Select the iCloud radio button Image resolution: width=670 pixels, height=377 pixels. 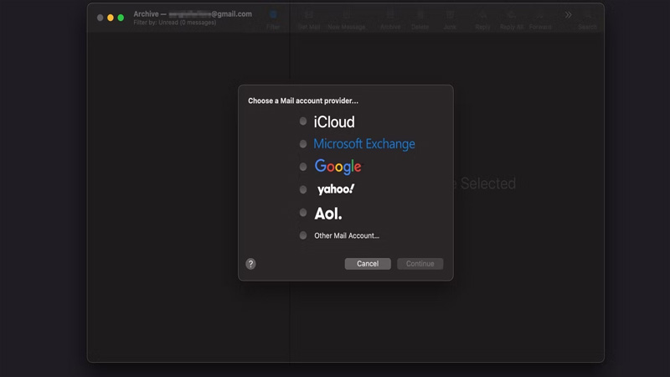[303, 121]
